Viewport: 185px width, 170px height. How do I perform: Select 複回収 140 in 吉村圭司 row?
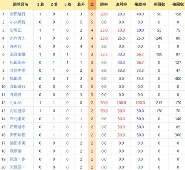pyautogui.click(x=178, y=119)
